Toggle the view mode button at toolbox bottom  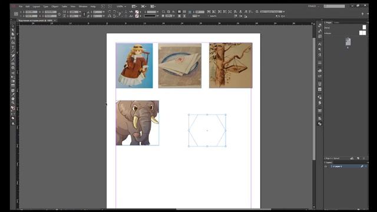tap(13, 124)
